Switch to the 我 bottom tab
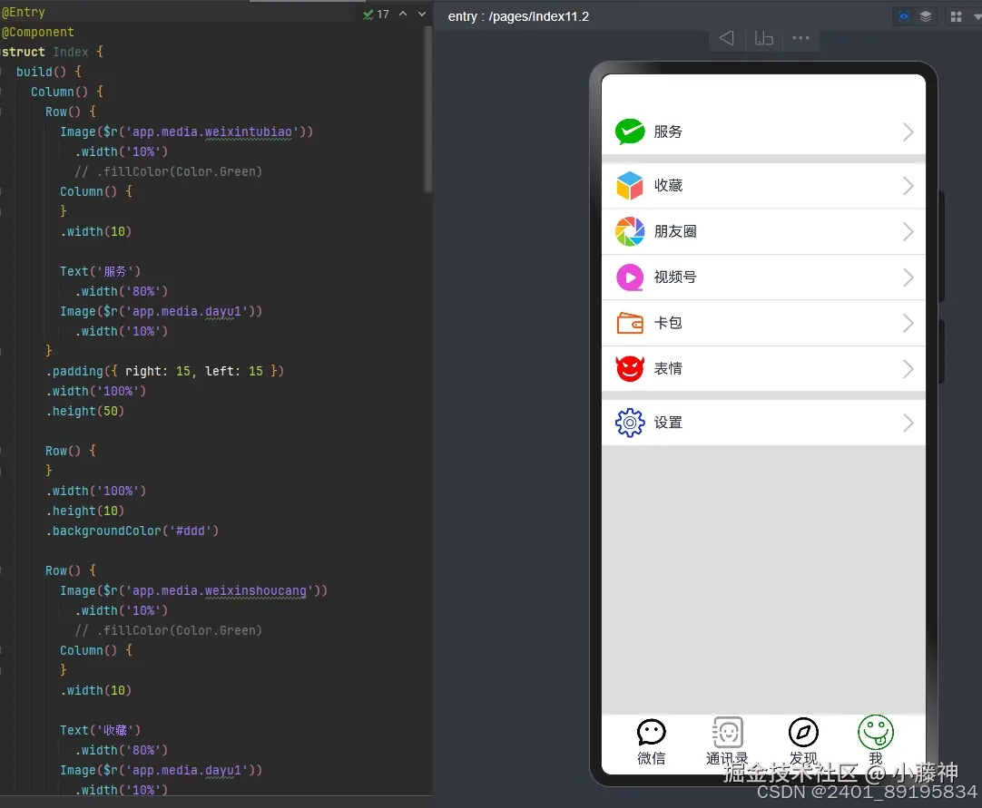This screenshot has height=808, width=982. pyautogui.click(x=876, y=741)
